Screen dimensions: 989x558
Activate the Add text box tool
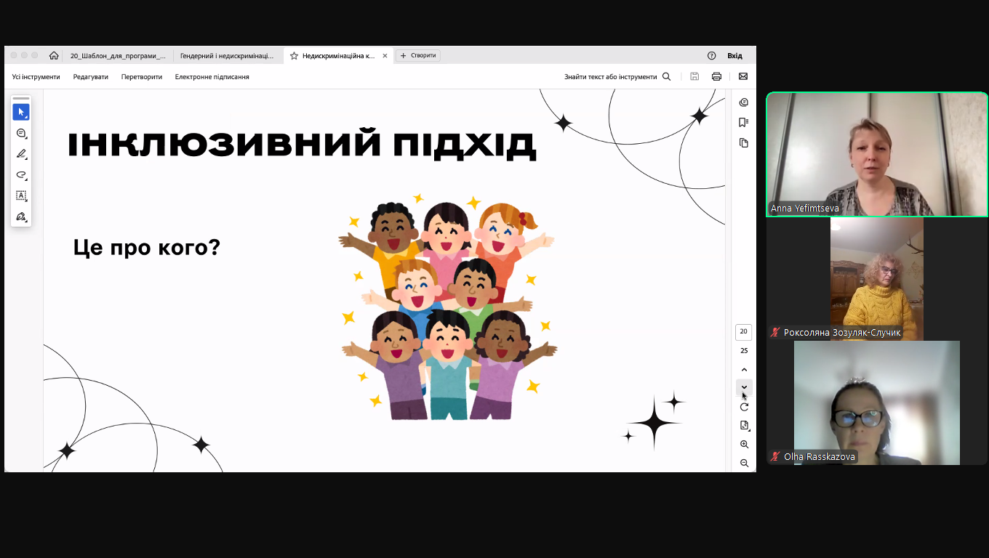tap(21, 195)
